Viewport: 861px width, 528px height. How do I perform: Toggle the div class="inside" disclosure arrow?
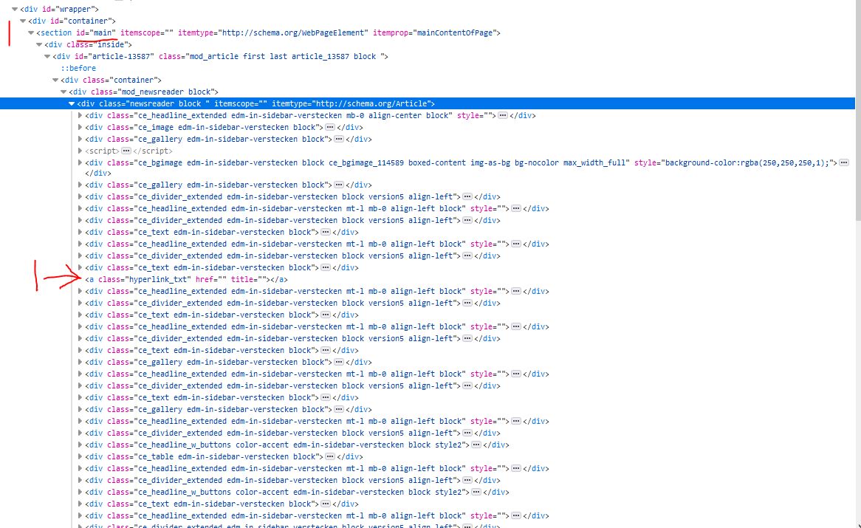point(39,44)
